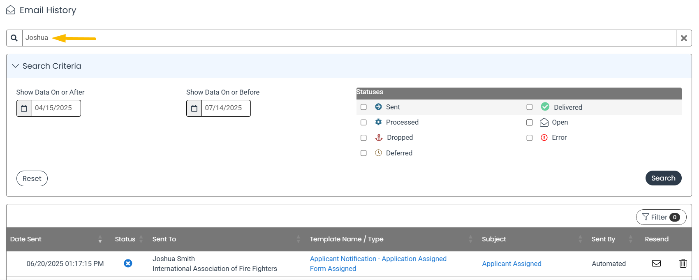Click the blue Sent arrow status icon
Viewport: 699px width, 280px height.
pyautogui.click(x=378, y=107)
